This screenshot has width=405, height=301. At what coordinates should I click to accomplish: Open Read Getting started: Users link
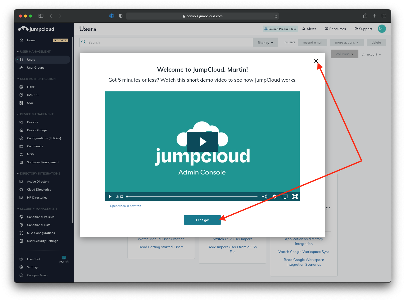161,247
